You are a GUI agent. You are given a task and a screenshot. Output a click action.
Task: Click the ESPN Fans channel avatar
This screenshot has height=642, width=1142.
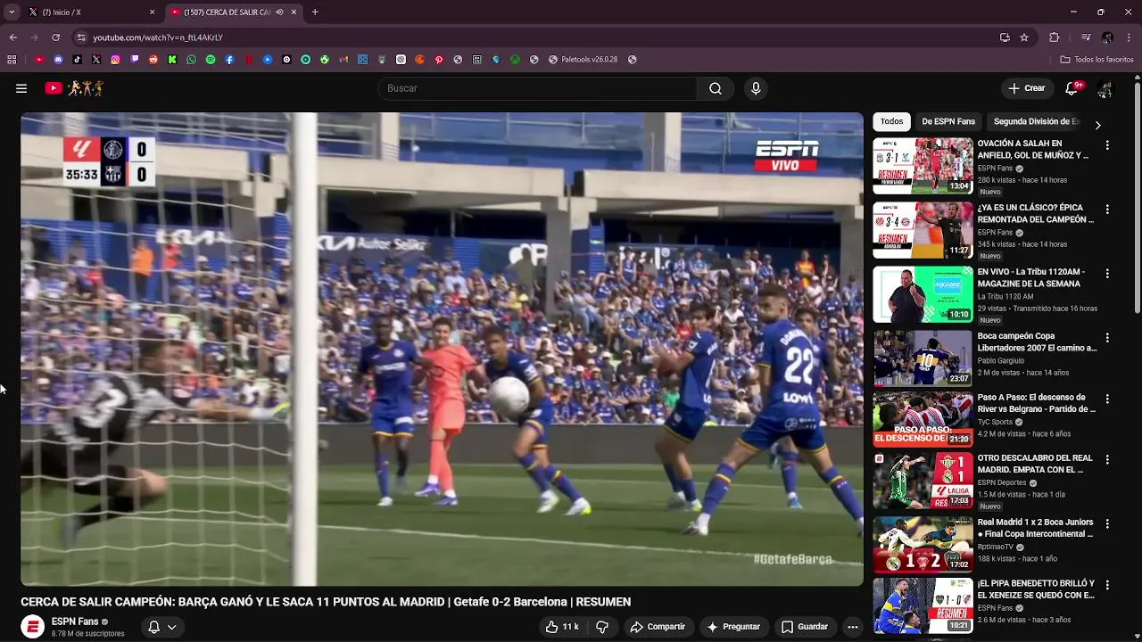(x=33, y=627)
